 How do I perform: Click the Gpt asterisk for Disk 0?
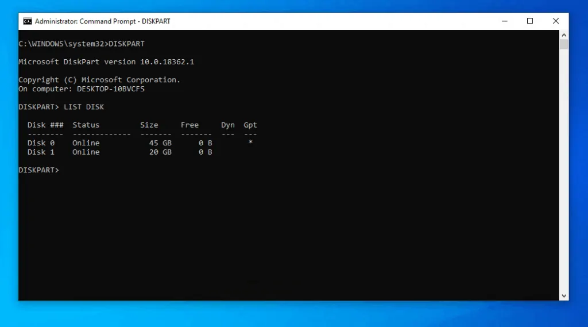coord(250,142)
